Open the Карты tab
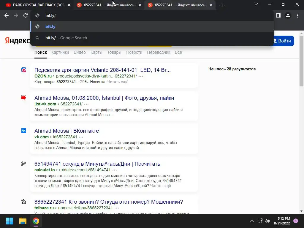 pyautogui.click(x=96, y=52)
